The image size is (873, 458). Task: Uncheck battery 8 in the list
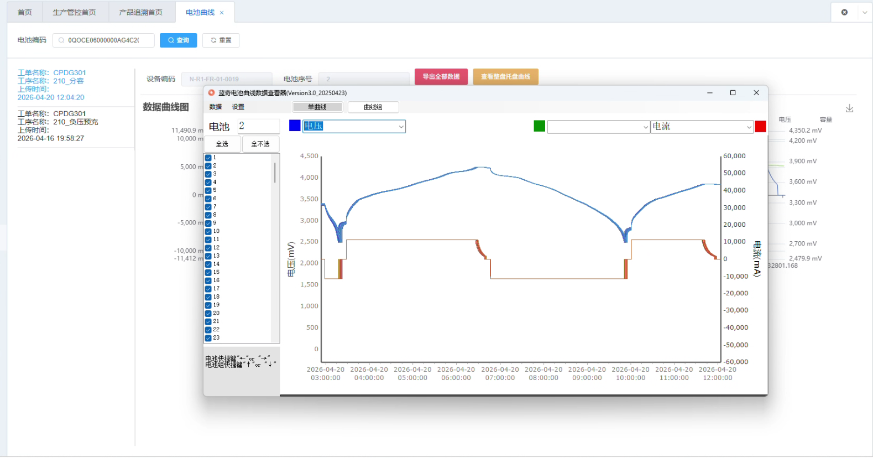[x=208, y=215]
